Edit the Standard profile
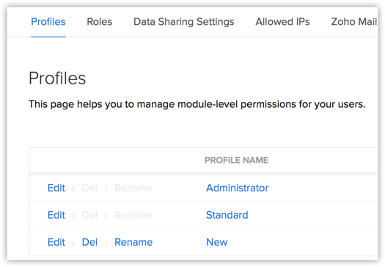Image resolution: width=385 pixels, height=267 pixels. pos(56,215)
